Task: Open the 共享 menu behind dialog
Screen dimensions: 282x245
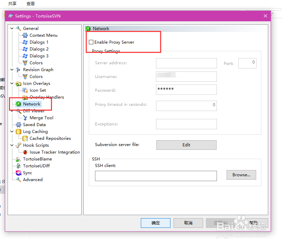Action: point(12,3)
